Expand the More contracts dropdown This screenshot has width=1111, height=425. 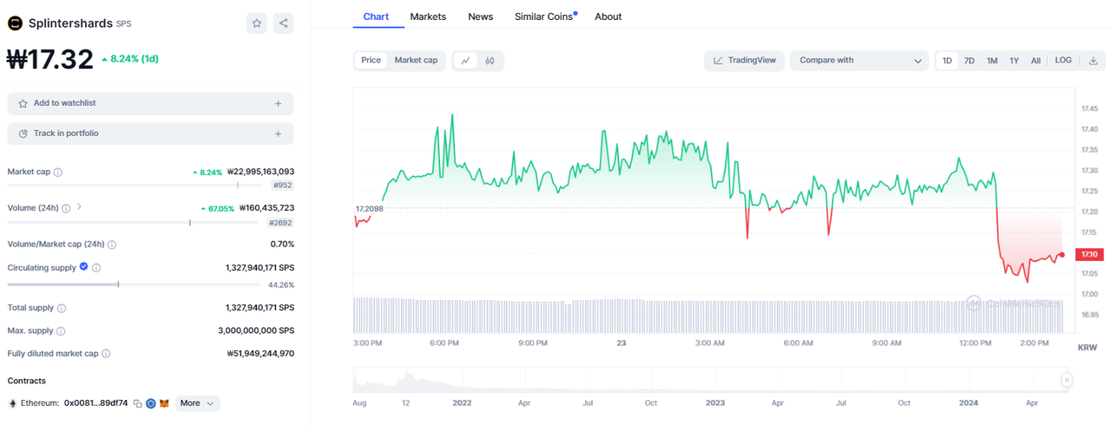pyautogui.click(x=198, y=403)
